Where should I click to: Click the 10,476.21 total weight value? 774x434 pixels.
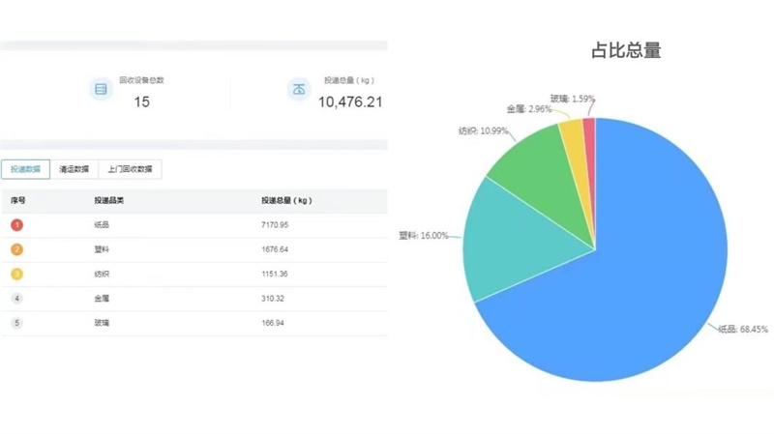[x=349, y=101]
